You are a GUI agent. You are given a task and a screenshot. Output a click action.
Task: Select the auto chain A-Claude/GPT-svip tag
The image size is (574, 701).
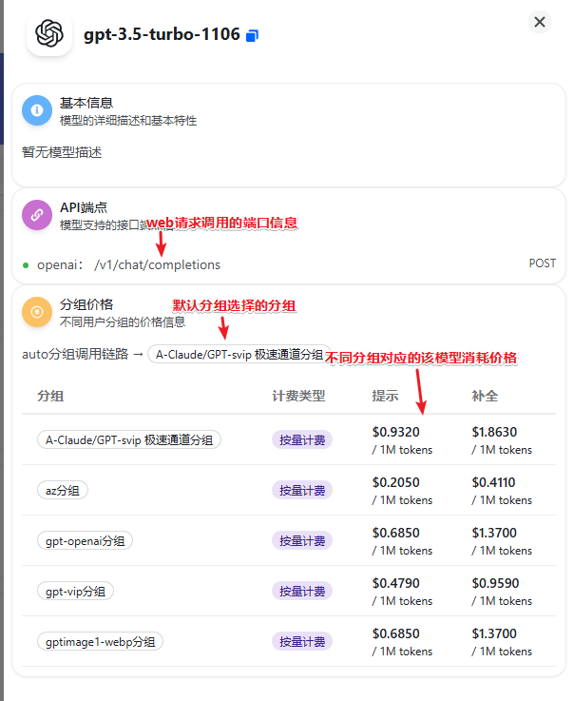(239, 354)
